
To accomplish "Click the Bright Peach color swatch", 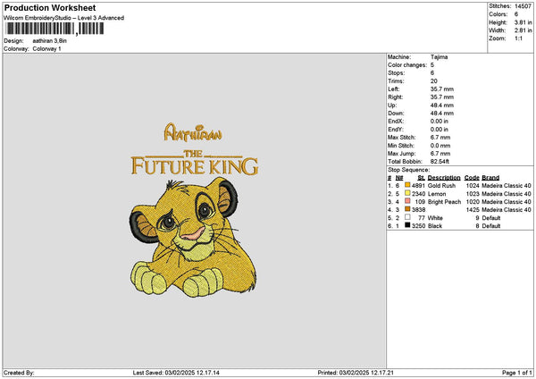I will 407,201.
